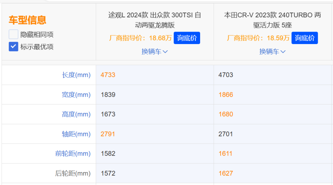Image resolution: width=333 pixels, height=185 pixels.
Task: Click the 宽度(mm) parameter label
Action: [x=76, y=95]
